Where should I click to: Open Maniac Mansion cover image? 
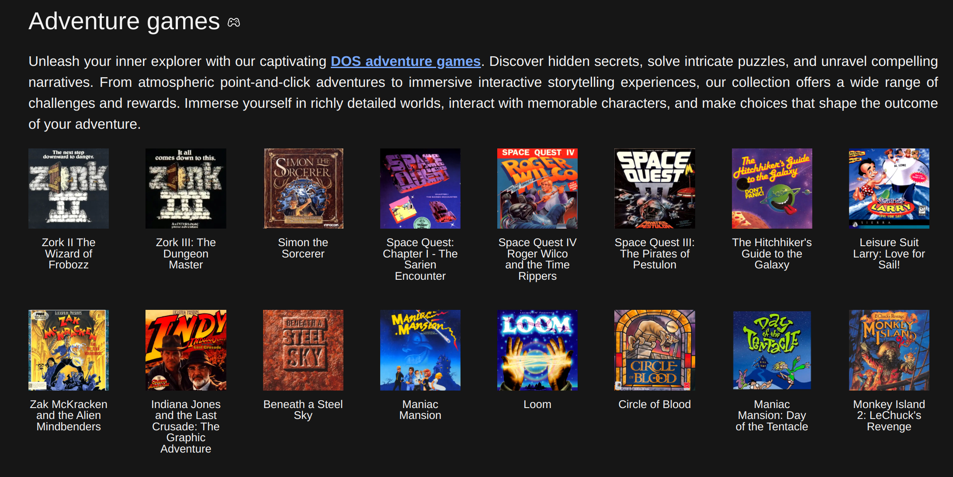point(420,350)
